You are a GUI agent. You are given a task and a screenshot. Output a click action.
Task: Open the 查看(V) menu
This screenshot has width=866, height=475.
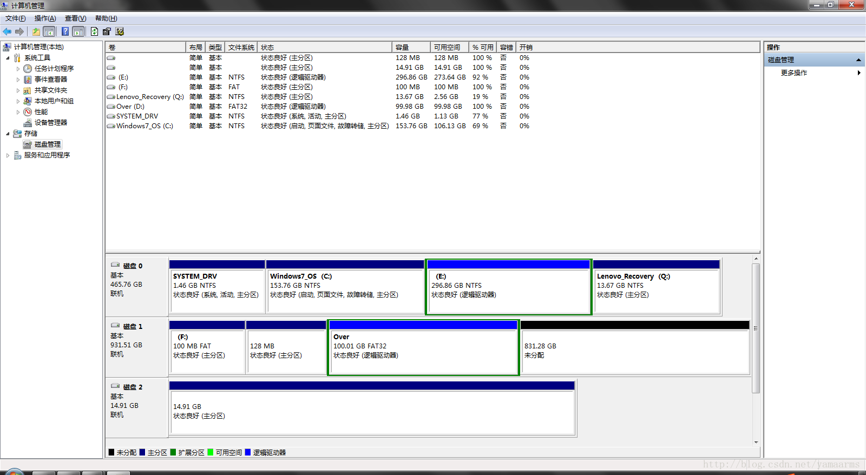[76, 18]
